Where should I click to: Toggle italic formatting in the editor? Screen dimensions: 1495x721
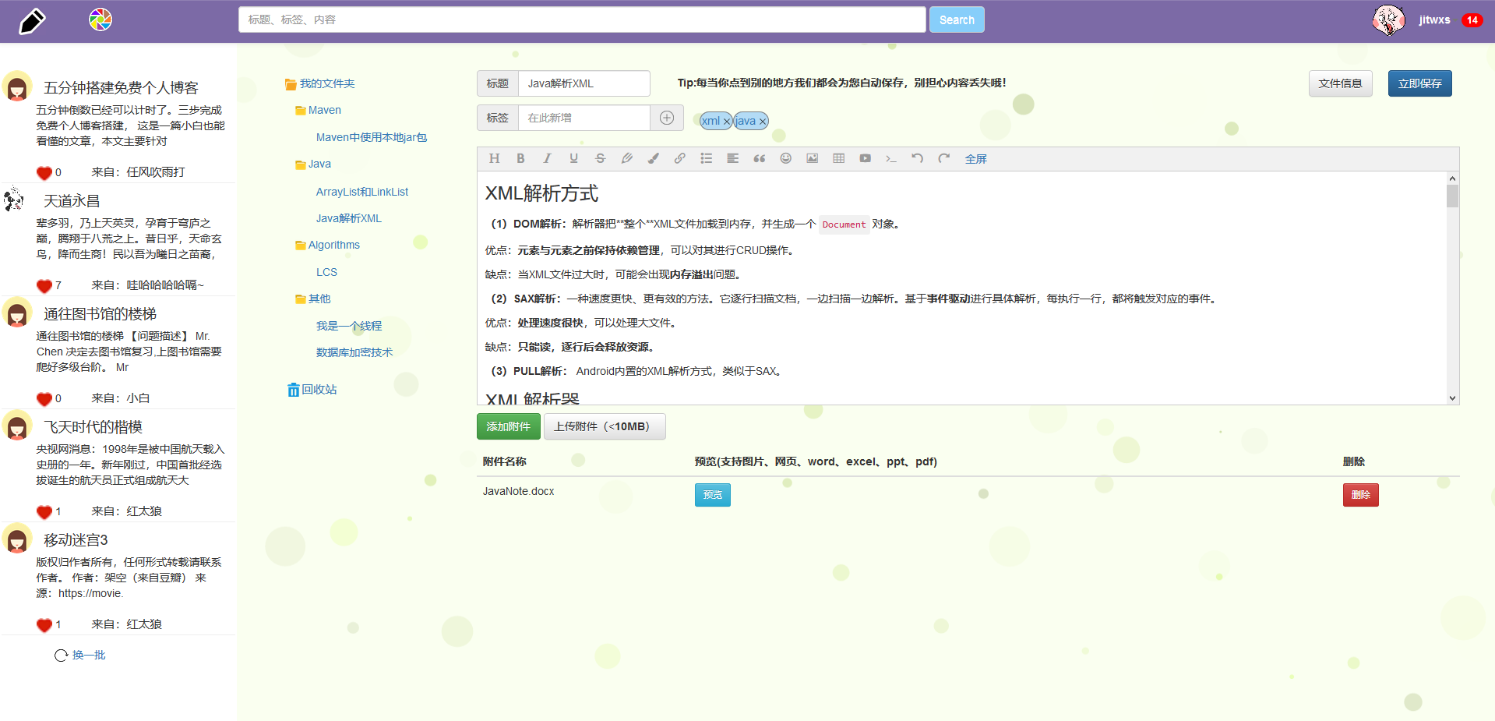click(x=547, y=158)
